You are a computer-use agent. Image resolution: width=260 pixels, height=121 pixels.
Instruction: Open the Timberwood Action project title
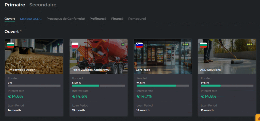tap(21, 70)
